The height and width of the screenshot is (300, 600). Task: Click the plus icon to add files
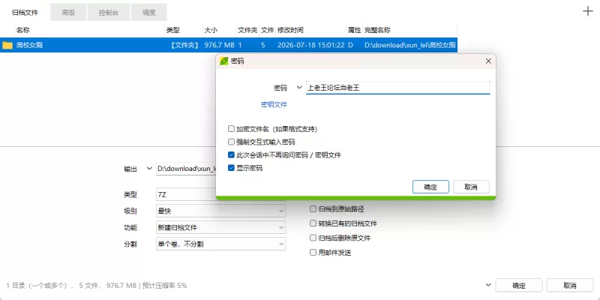(587, 11)
